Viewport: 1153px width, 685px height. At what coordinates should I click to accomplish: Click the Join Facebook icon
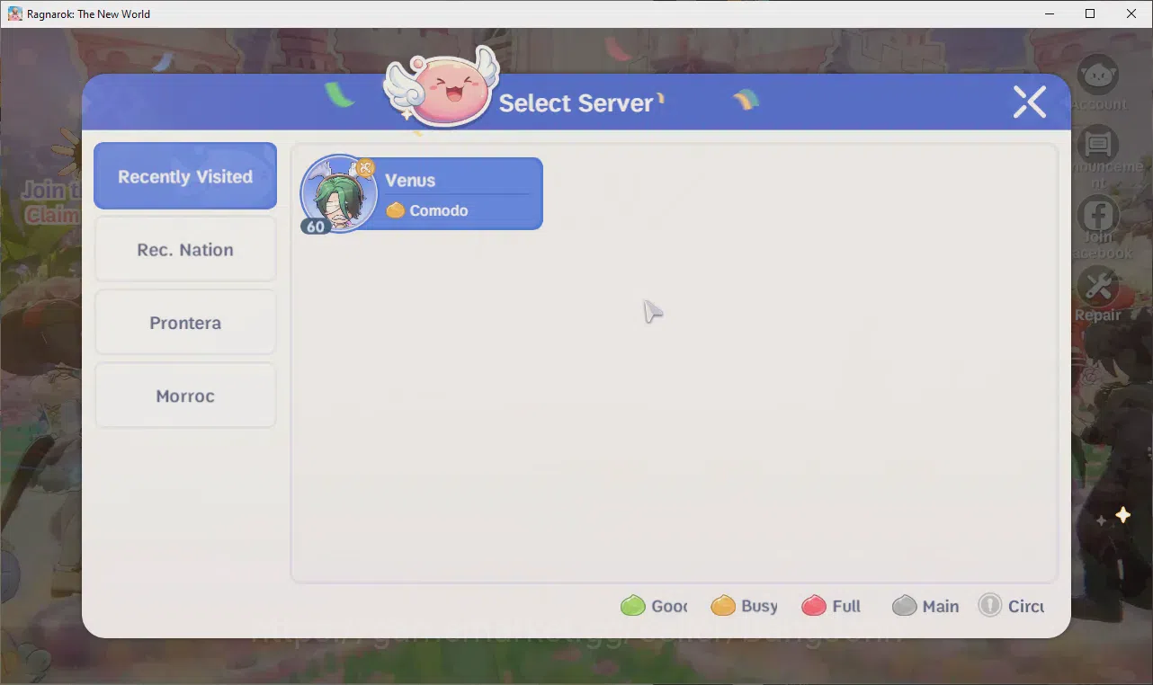(x=1098, y=216)
